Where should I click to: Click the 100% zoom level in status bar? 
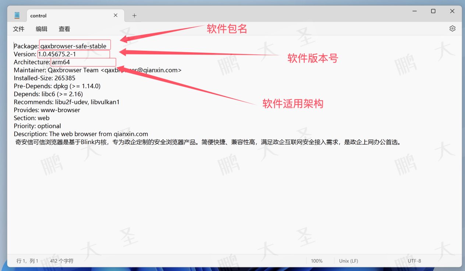tap(316, 261)
